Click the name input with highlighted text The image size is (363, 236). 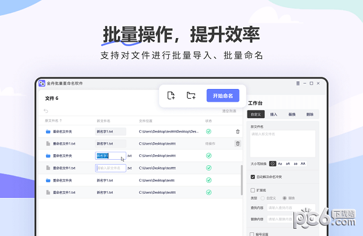pyautogui.click(x=111, y=156)
